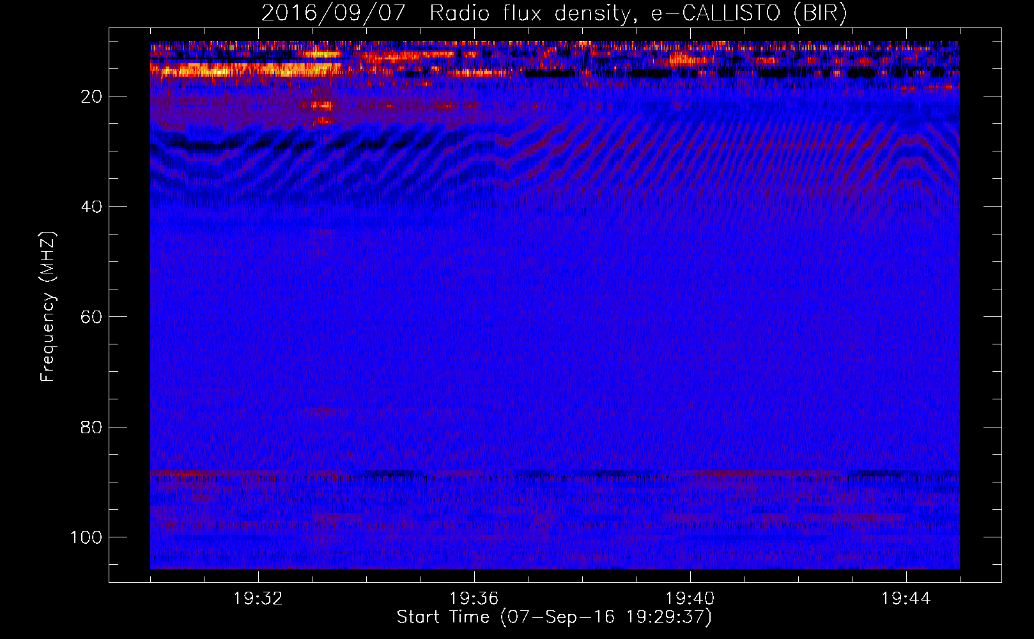Click the 100 frequency tick label
Screen dimensions: 1034x639
pos(86,537)
